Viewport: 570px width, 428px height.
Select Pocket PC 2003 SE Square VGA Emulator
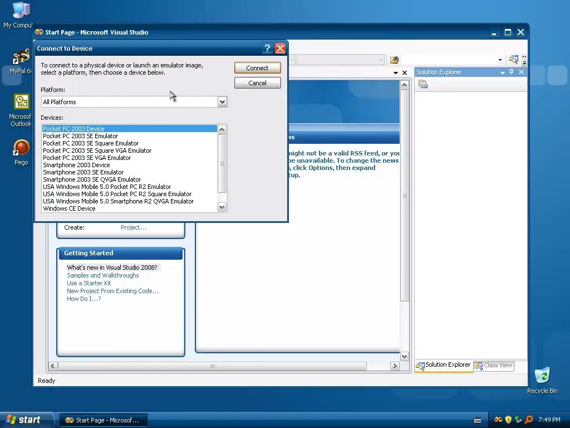tap(130, 150)
